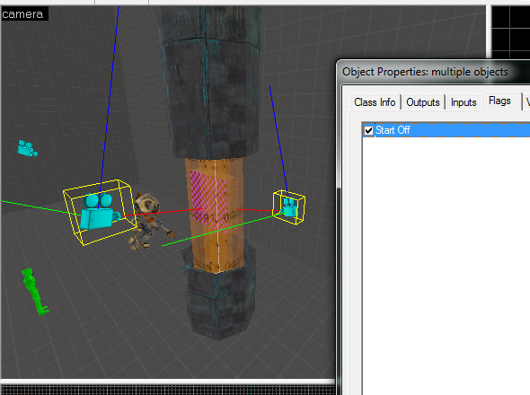
Task: Select the large cyan camera entity
Action: (x=99, y=212)
